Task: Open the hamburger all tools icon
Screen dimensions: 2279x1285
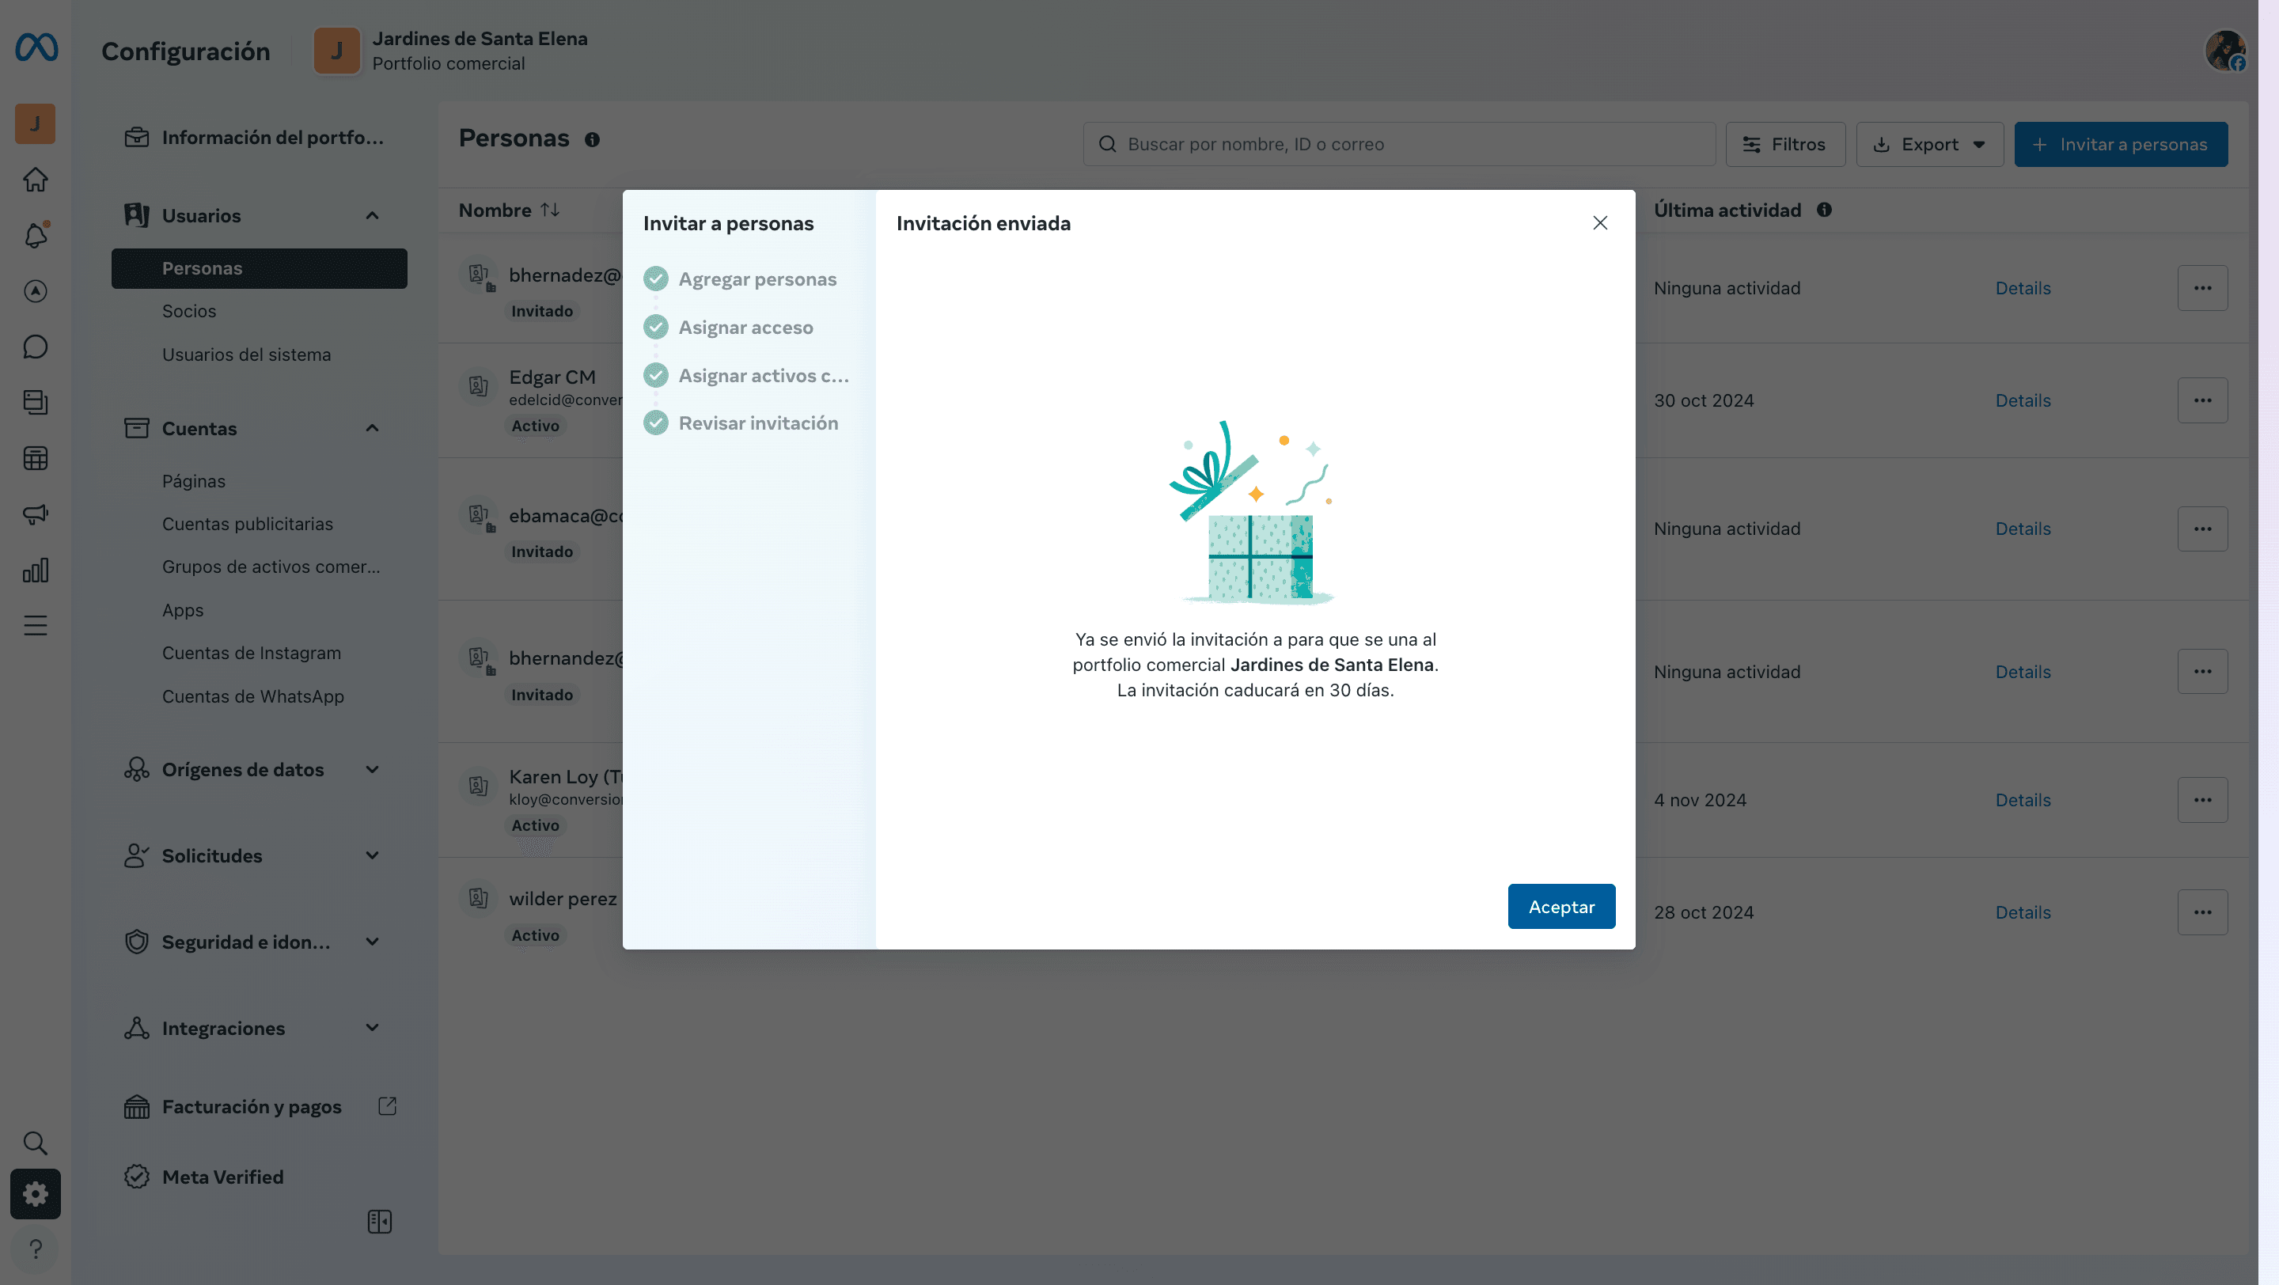Action: tap(36, 625)
